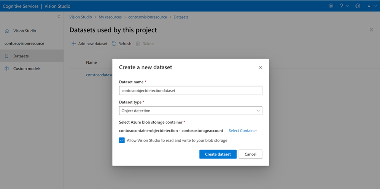Image resolution: width=380 pixels, height=189 pixels.
Task: Open the constosodataset row link
Action: pyautogui.click(x=99, y=75)
